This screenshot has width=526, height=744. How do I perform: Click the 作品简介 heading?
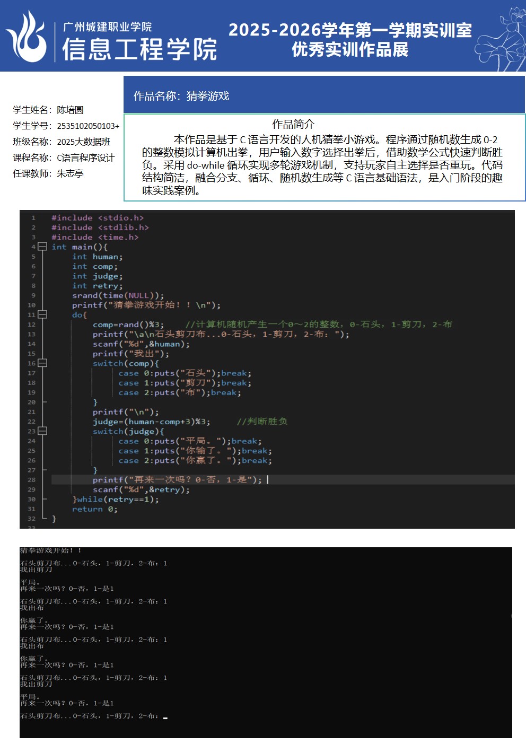click(x=293, y=124)
